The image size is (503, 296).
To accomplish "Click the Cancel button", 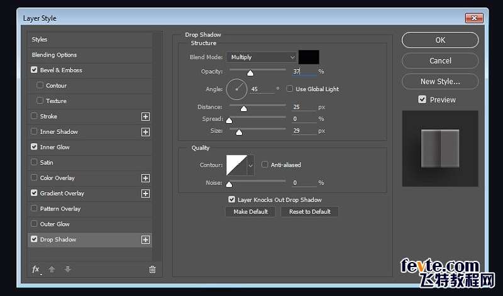I will click(x=440, y=60).
